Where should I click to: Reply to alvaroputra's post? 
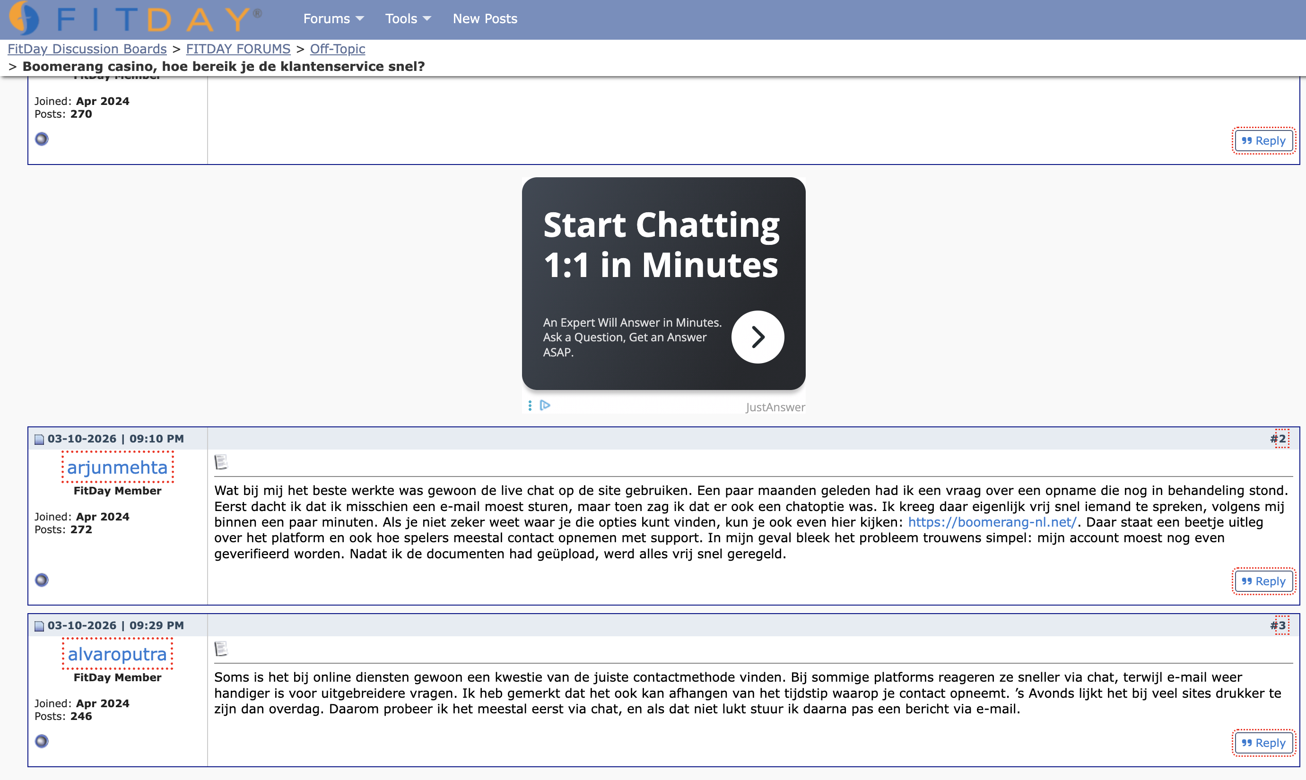point(1263,743)
